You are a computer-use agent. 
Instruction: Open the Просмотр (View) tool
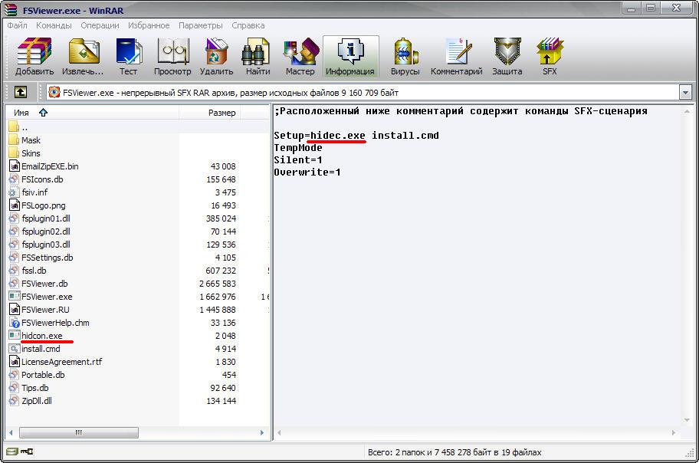pos(172,56)
